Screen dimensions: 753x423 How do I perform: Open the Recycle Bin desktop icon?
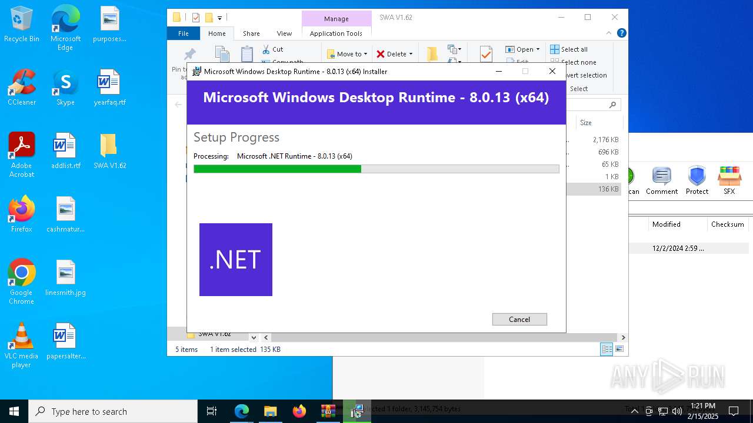click(x=22, y=25)
